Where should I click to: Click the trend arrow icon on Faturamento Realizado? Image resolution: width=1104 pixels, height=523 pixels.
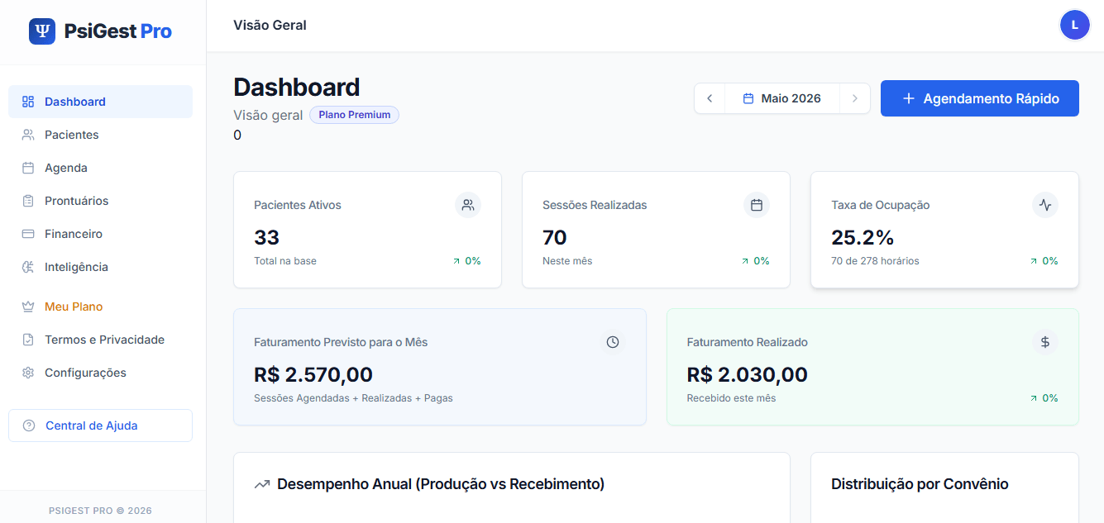(1033, 398)
